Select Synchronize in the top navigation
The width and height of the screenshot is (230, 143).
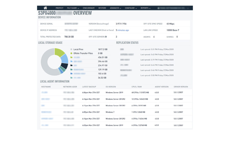click(88, 8)
